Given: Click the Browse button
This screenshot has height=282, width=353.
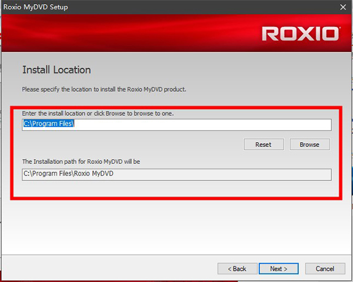Looking at the screenshot, I should point(310,145).
